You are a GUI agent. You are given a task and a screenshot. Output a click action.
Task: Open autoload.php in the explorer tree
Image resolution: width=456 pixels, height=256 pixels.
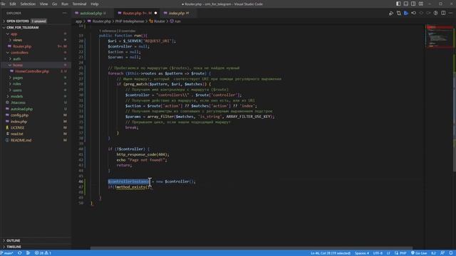tap(36, 109)
